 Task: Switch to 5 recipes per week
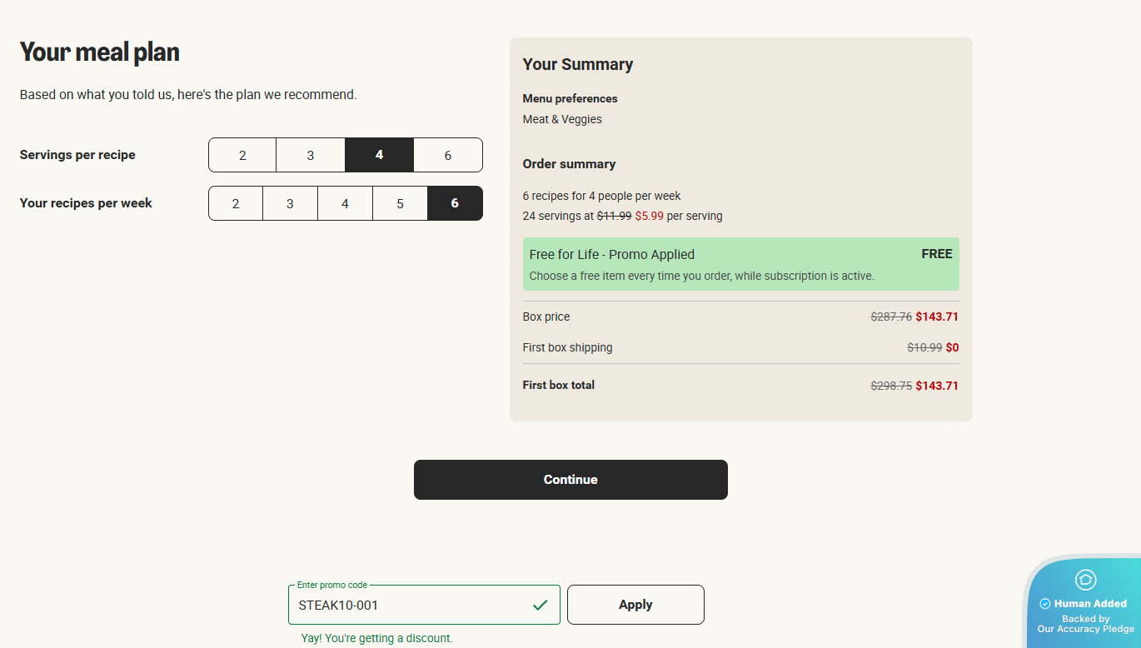[400, 203]
